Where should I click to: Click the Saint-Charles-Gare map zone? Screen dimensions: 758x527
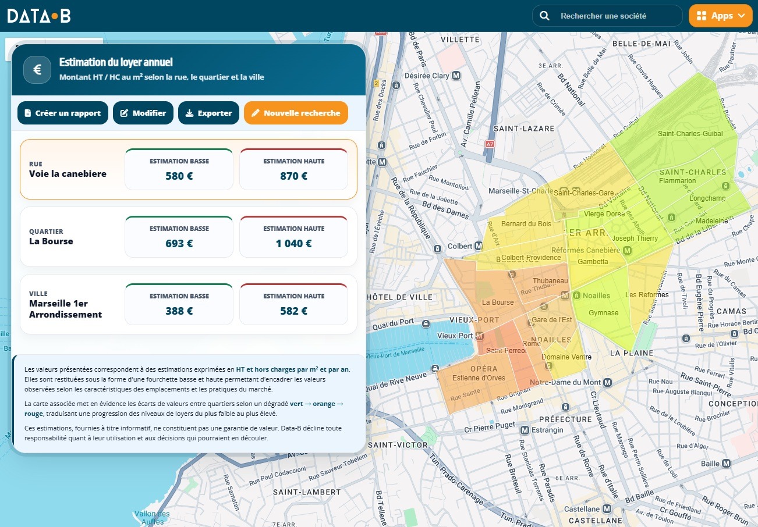[x=584, y=193]
